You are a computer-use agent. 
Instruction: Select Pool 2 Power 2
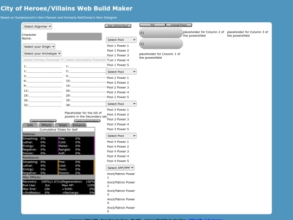(118, 83)
